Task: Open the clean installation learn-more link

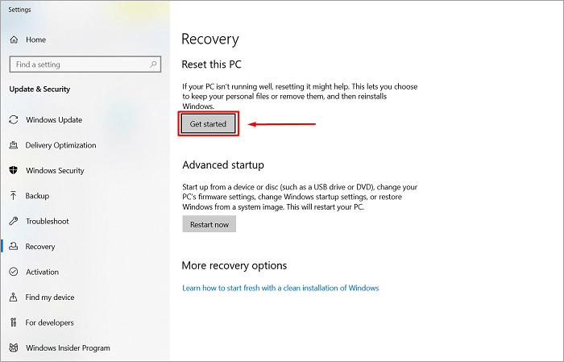Action: point(280,288)
